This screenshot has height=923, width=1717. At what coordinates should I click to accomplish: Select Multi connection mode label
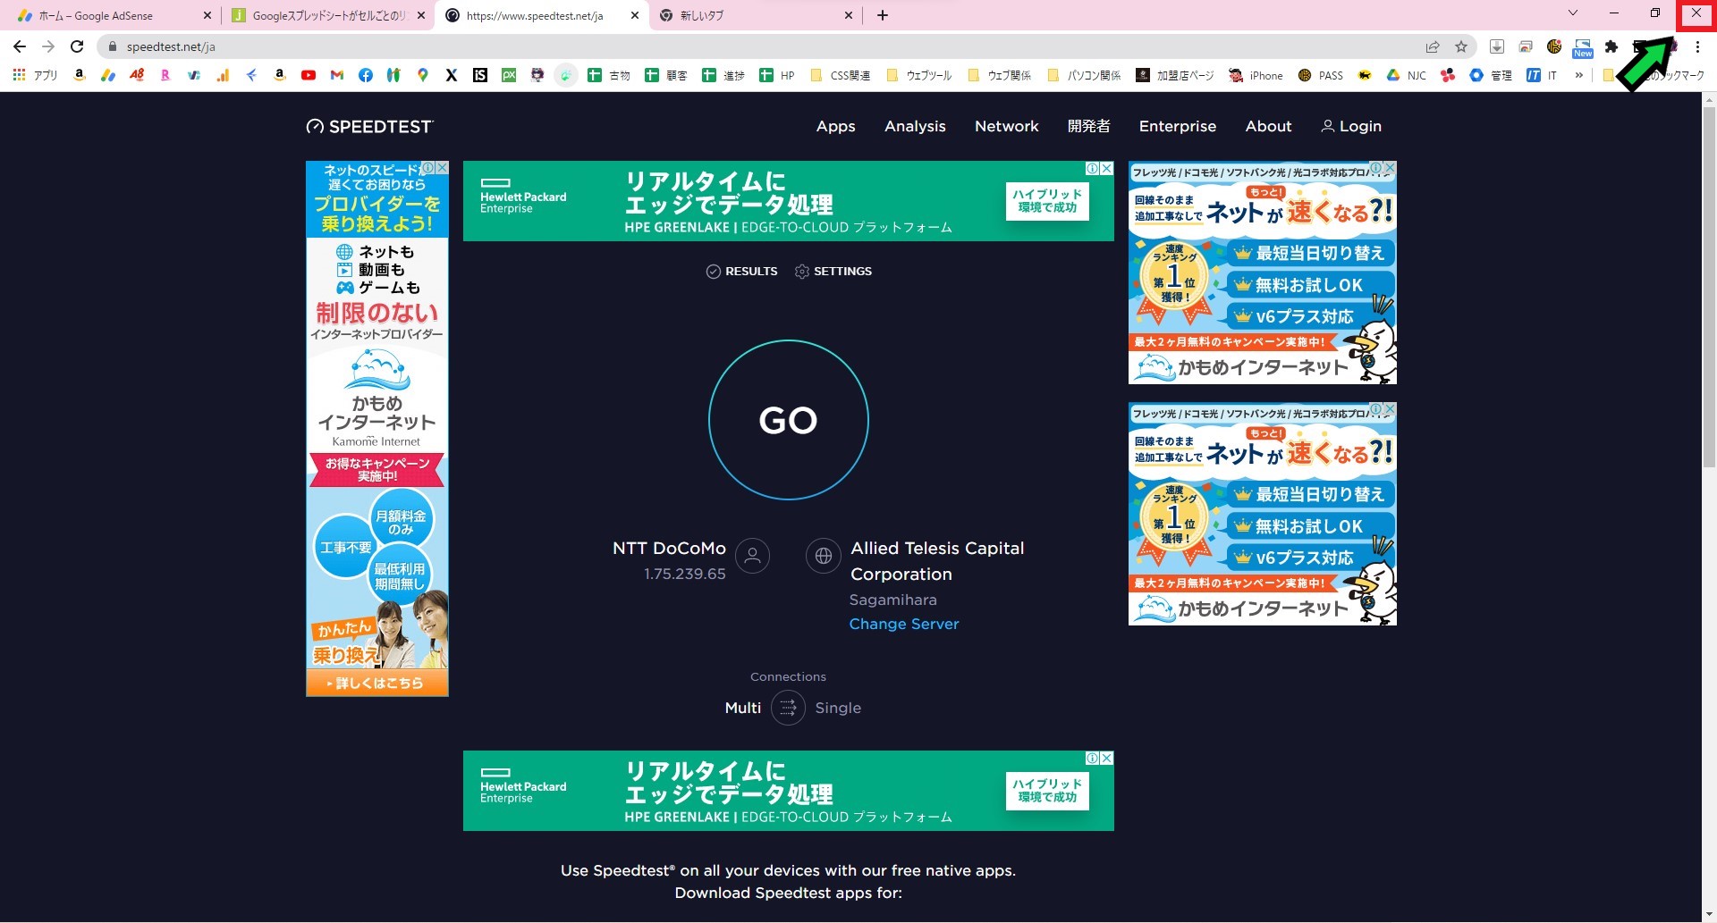[x=742, y=708]
